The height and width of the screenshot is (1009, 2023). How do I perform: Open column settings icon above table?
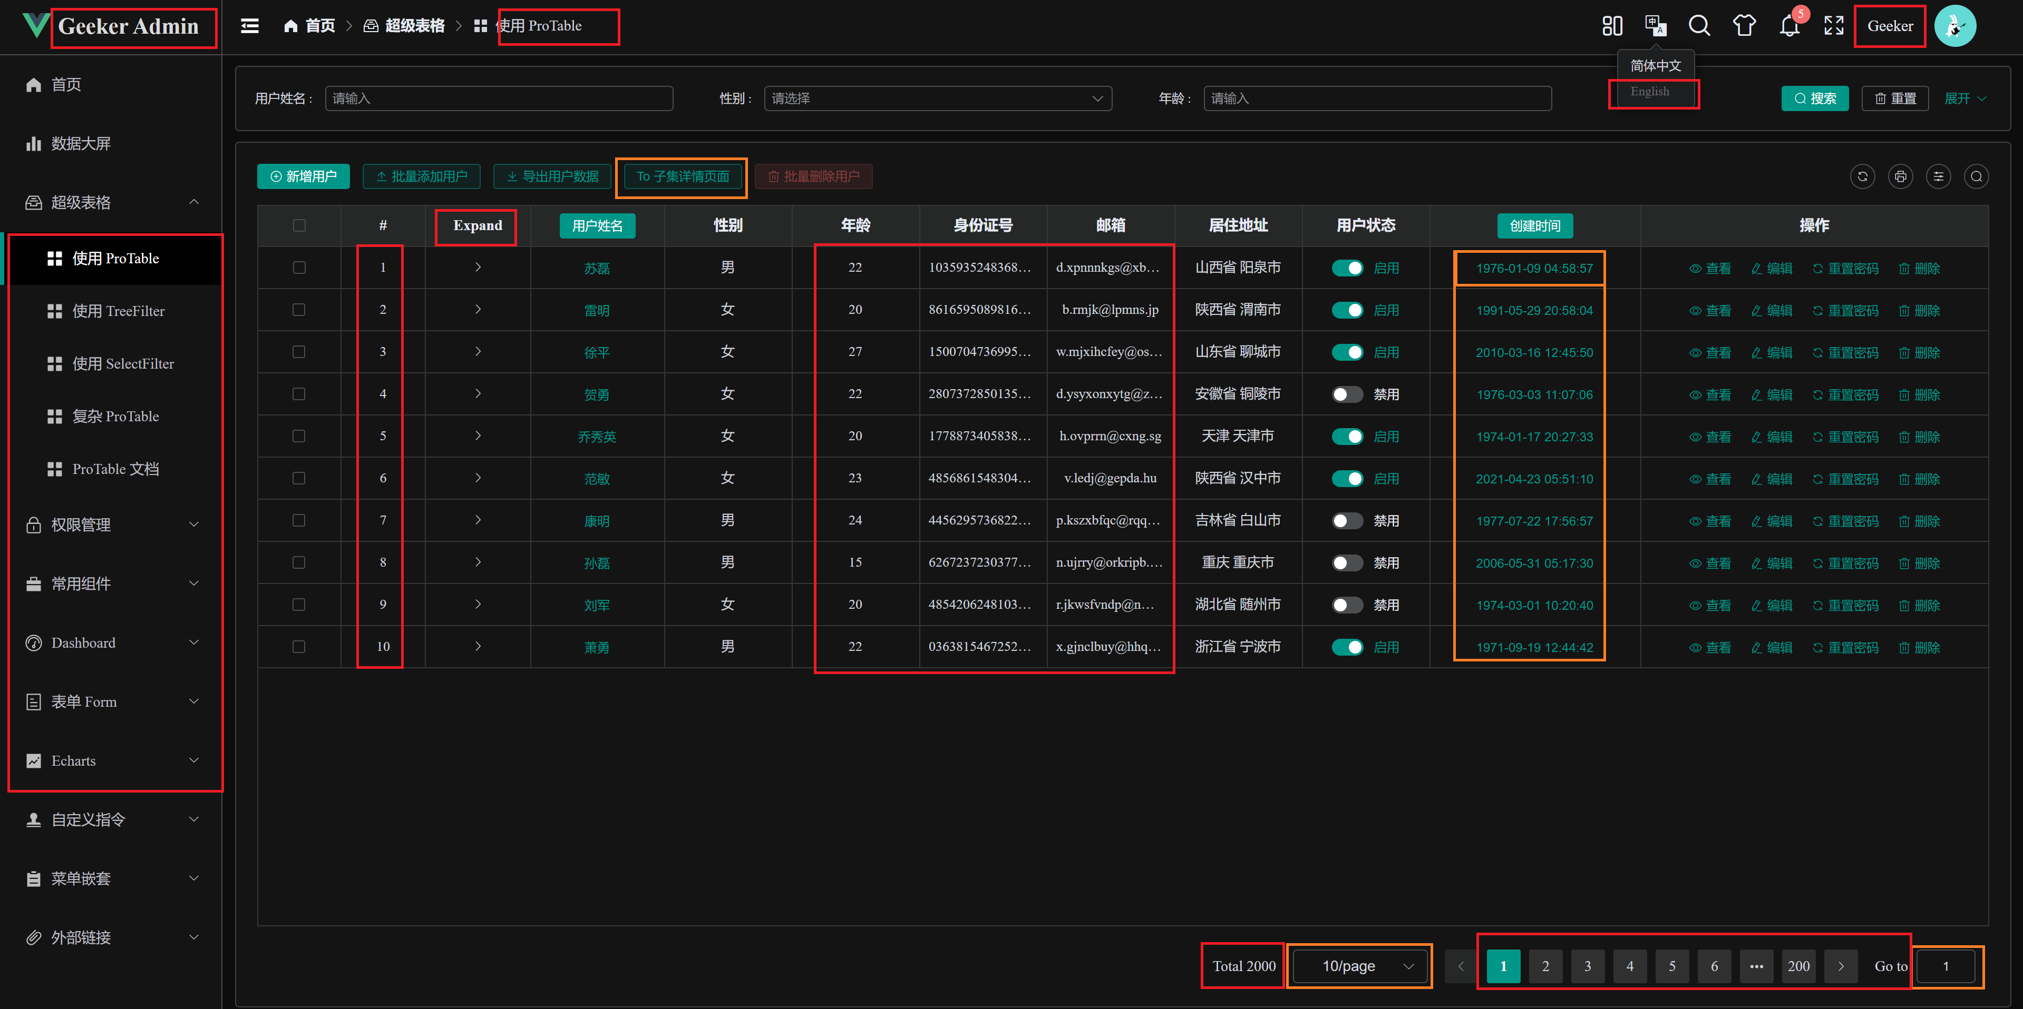coord(1938,176)
